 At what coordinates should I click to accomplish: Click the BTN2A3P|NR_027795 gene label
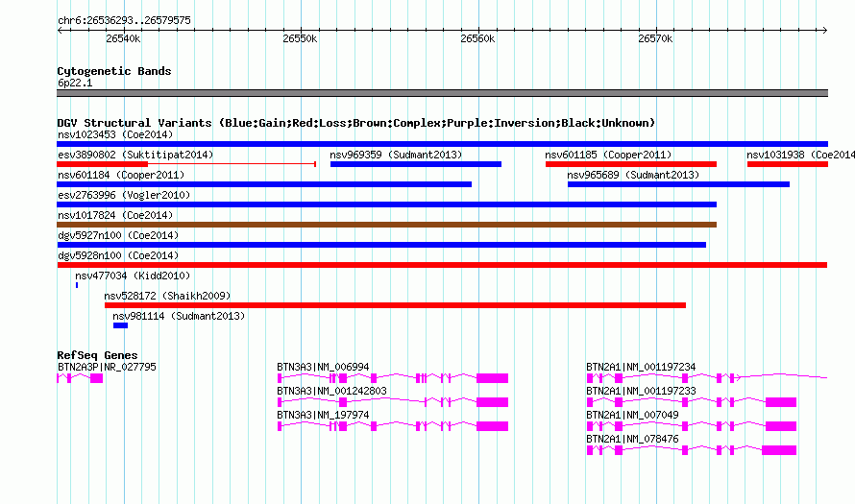pyautogui.click(x=107, y=367)
